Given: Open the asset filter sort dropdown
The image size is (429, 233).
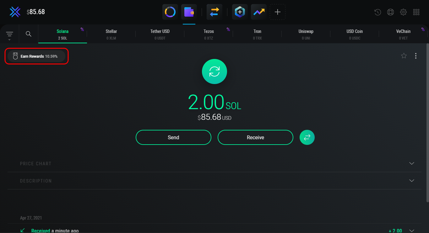Looking at the screenshot, I should [x=9, y=34].
